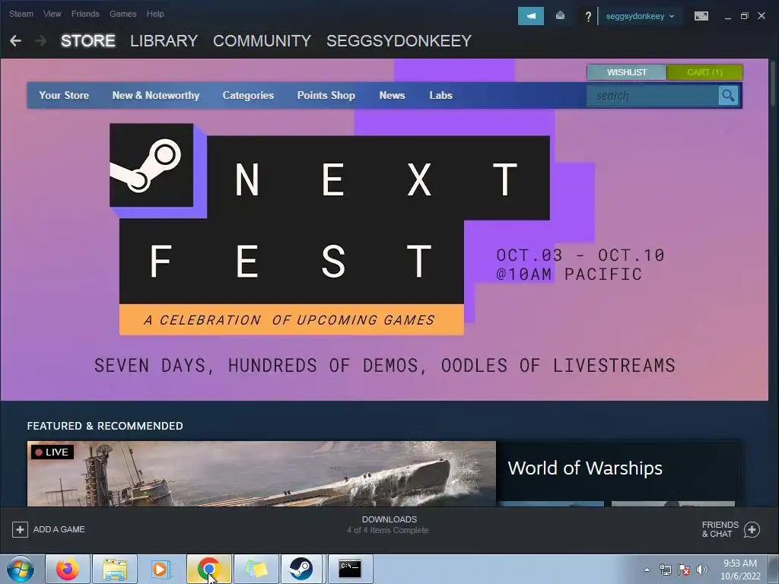This screenshot has height=584, width=779.
Task: Click the LIVE badge on featured item
Action: [52, 452]
